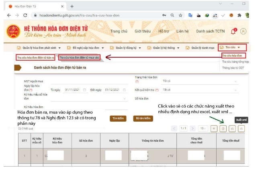The height and width of the screenshot is (175, 256).
Task: Go to Trang chủ
Action: 119,31
